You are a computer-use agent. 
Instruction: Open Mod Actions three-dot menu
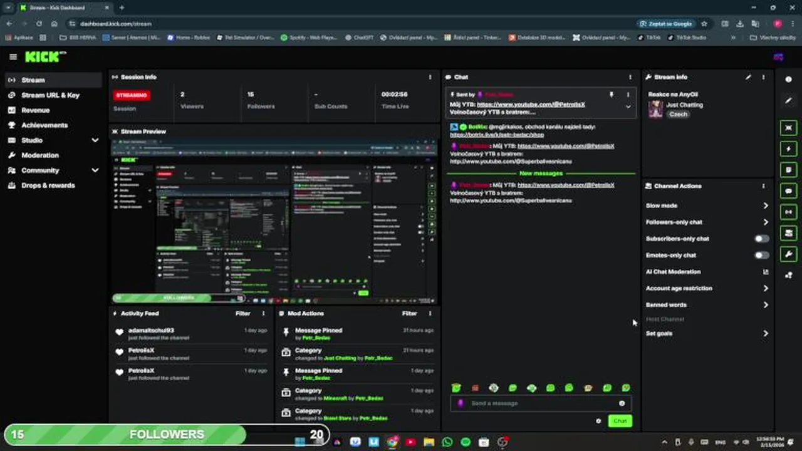pyautogui.click(x=430, y=313)
